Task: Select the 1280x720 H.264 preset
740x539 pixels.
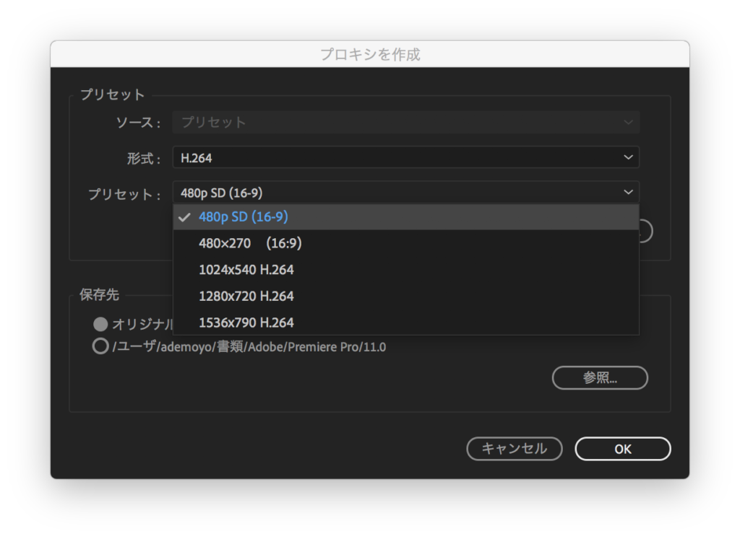Action: tap(406, 296)
